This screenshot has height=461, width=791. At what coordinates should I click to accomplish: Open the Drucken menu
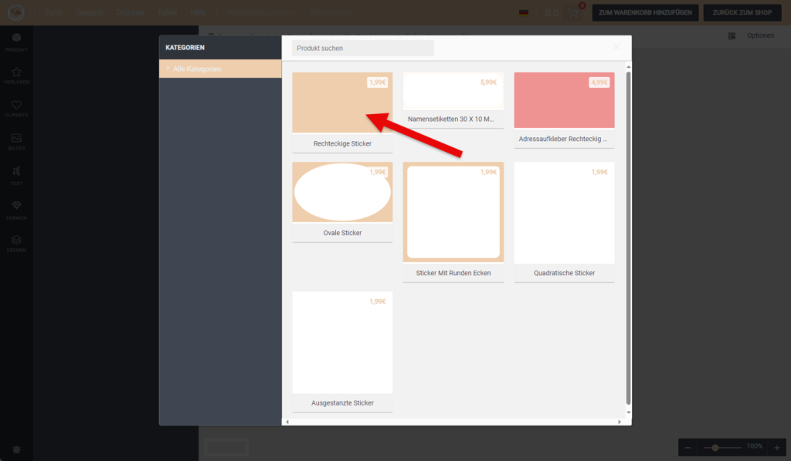130,12
